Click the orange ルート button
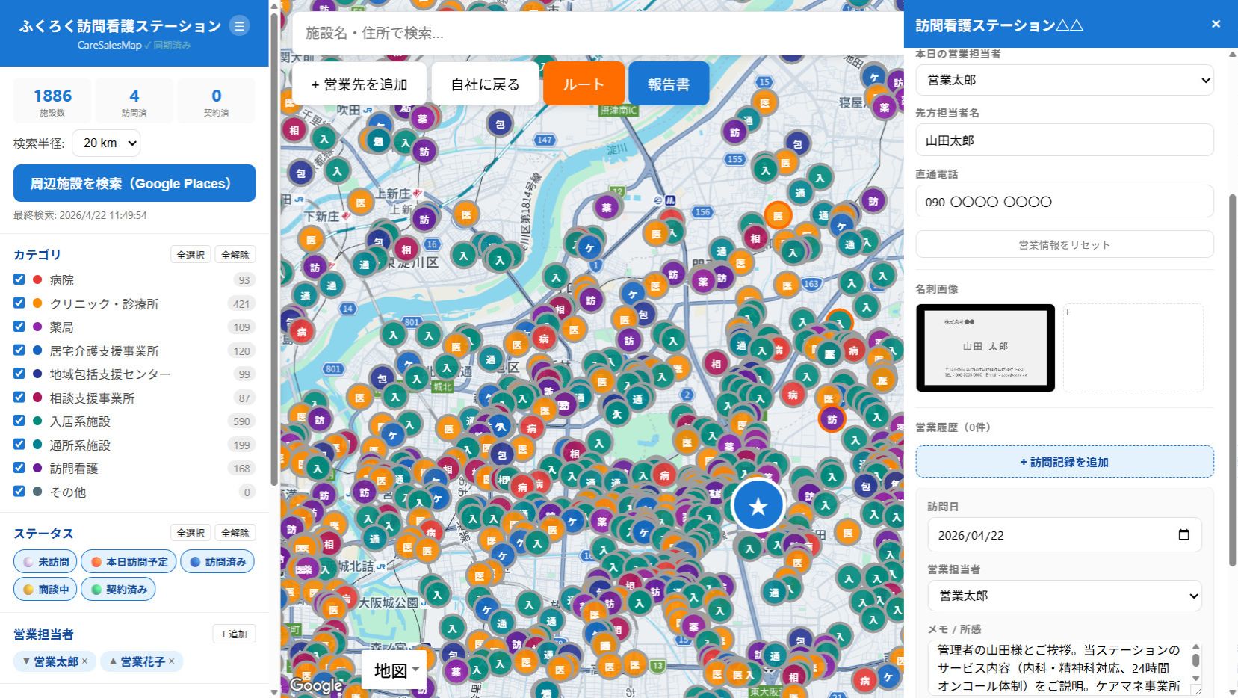Screen dimensions: 1238x698 (583, 84)
